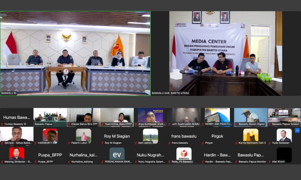Screen dimensions: 301x180
Task: Click muted mic icon next to HARIMURTI
Action: 36,143
